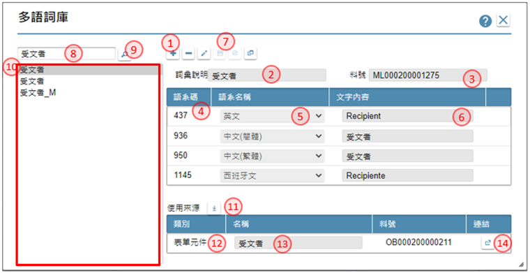
Task: Click the 使用來源 download button
Action: tap(213, 208)
